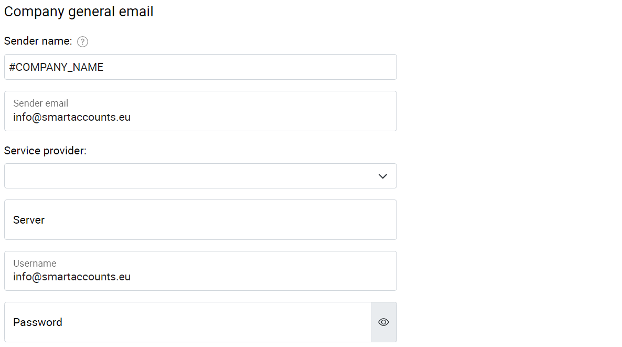Show the password with the eye icon
The width and height of the screenshot is (622, 347).
[x=383, y=322]
